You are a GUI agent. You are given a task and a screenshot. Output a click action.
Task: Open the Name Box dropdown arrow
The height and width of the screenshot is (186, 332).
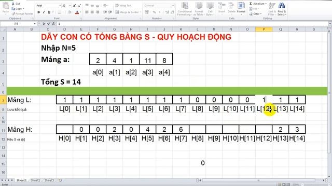(x=35, y=24)
